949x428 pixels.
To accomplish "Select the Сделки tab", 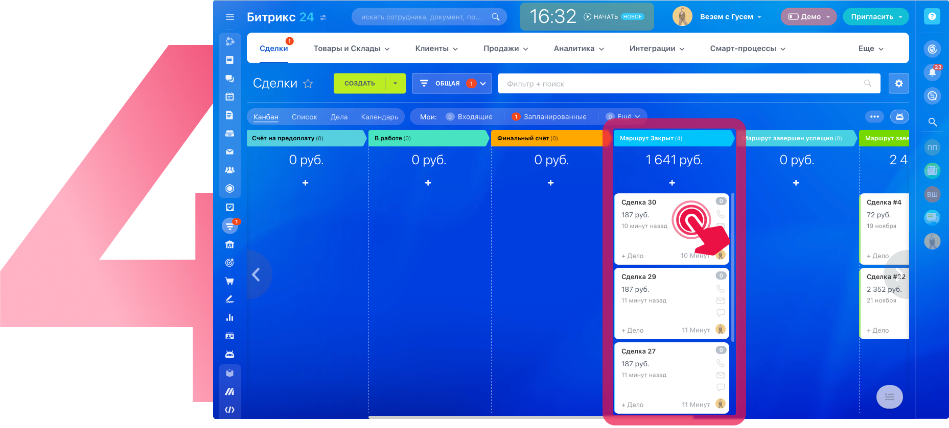I will [274, 48].
